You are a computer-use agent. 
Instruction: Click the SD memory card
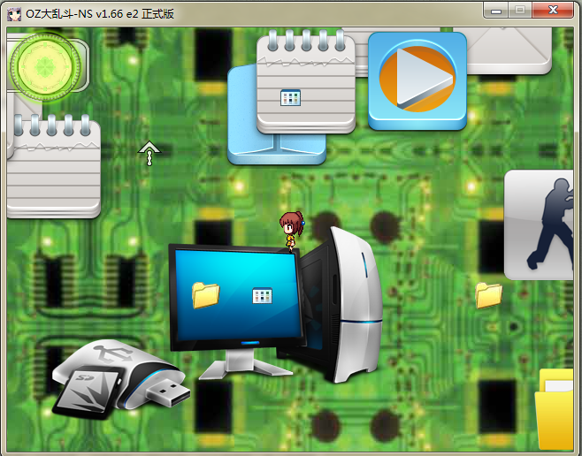[x=88, y=392]
